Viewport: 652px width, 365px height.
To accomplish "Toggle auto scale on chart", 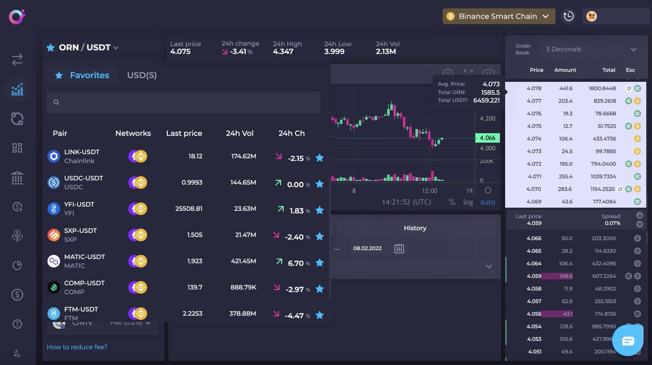I will point(488,202).
